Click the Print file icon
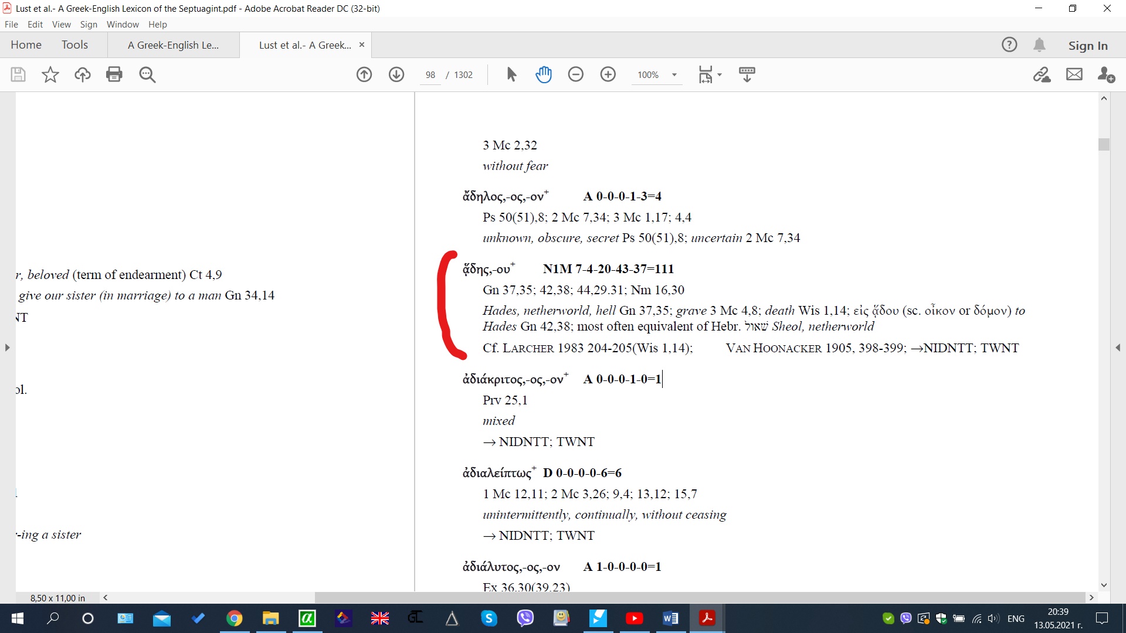This screenshot has width=1126, height=633. (x=114, y=74)
